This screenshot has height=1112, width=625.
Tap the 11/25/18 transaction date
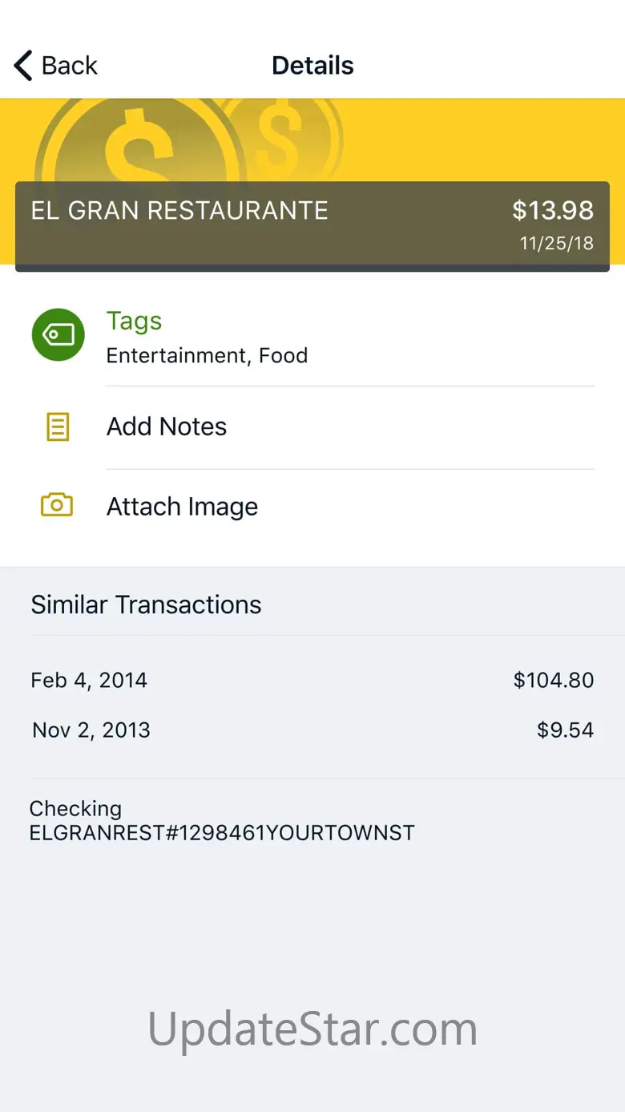pos(557,244)
